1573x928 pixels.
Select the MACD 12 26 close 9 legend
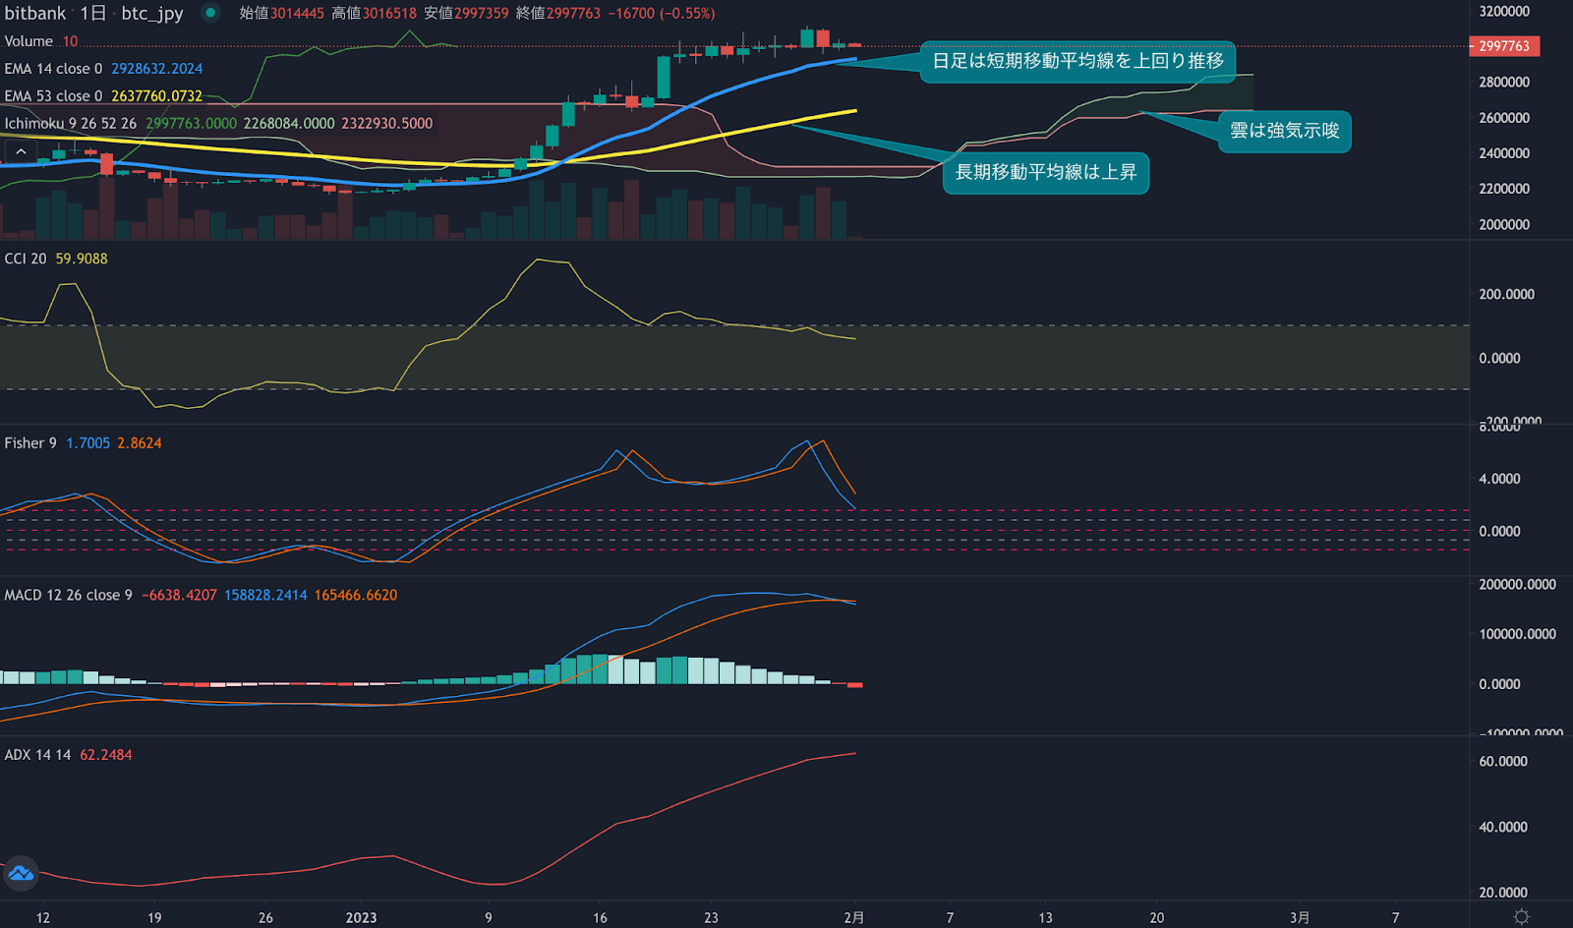point(67,595)
